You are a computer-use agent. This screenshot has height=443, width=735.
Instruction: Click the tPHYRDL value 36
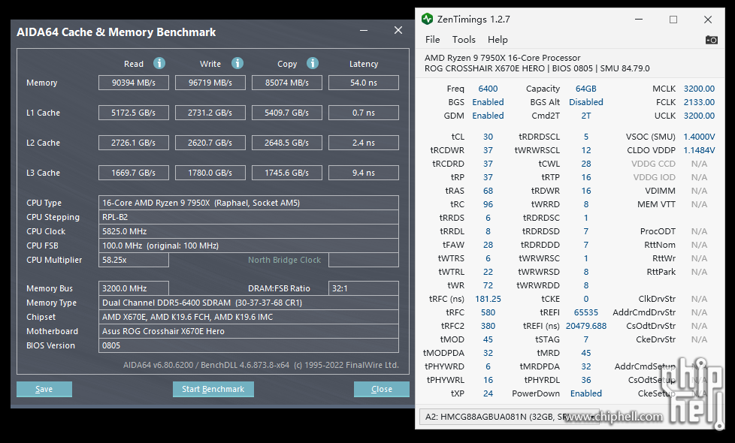[x=586, y=380]
